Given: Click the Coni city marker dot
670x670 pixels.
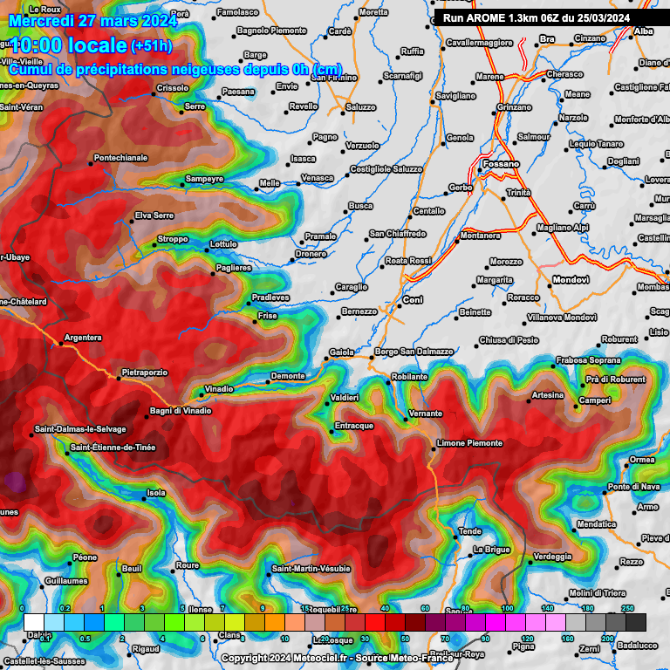Looking at the screenshot, I should click(400, 307).
